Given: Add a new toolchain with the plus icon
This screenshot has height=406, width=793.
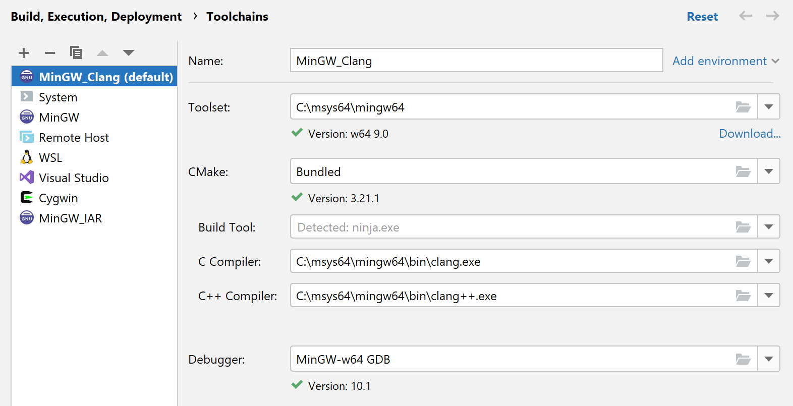Looking at the screenshot, I should [23, 52].
